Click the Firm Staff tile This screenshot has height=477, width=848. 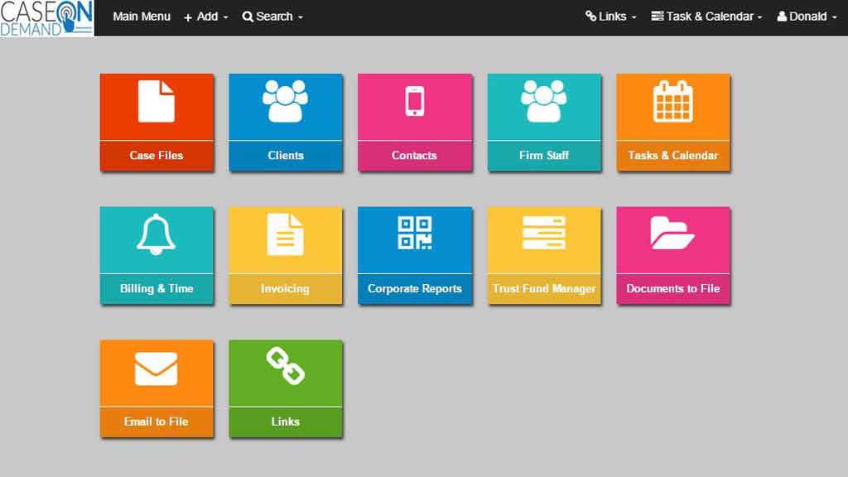544,121
